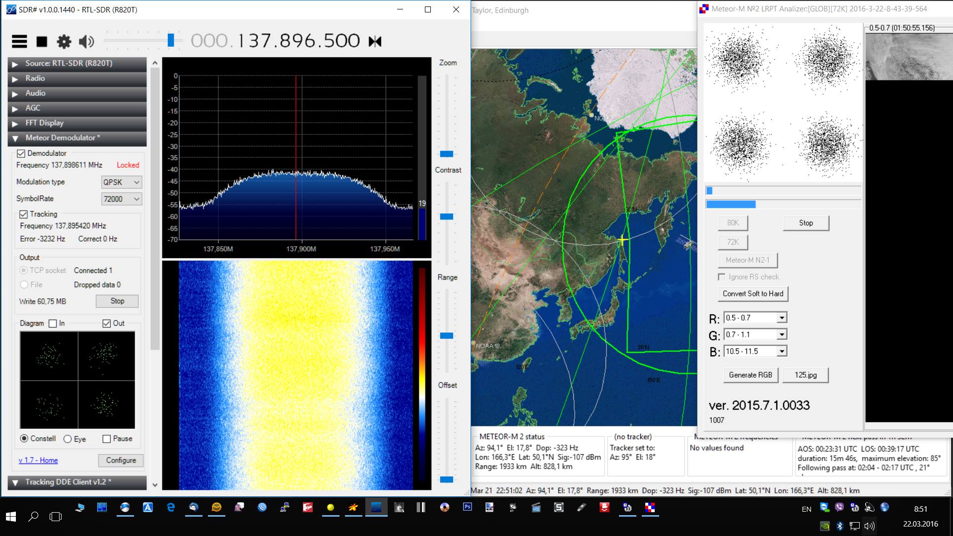
Task: Click the 125.jpg button
Action: pos(806,375)
